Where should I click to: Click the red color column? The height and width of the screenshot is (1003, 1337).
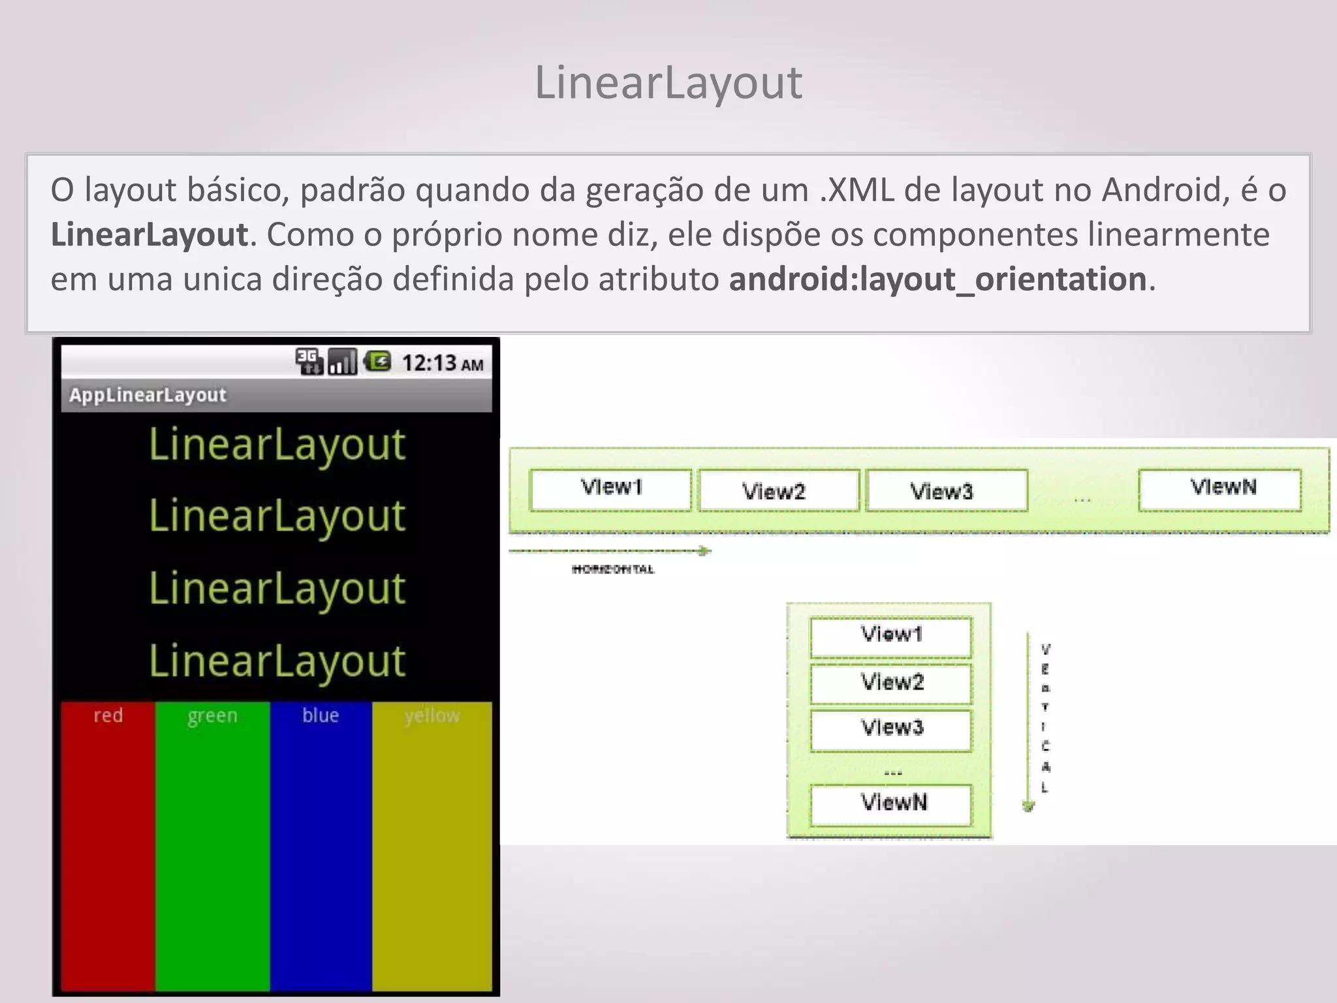(108, 846)
